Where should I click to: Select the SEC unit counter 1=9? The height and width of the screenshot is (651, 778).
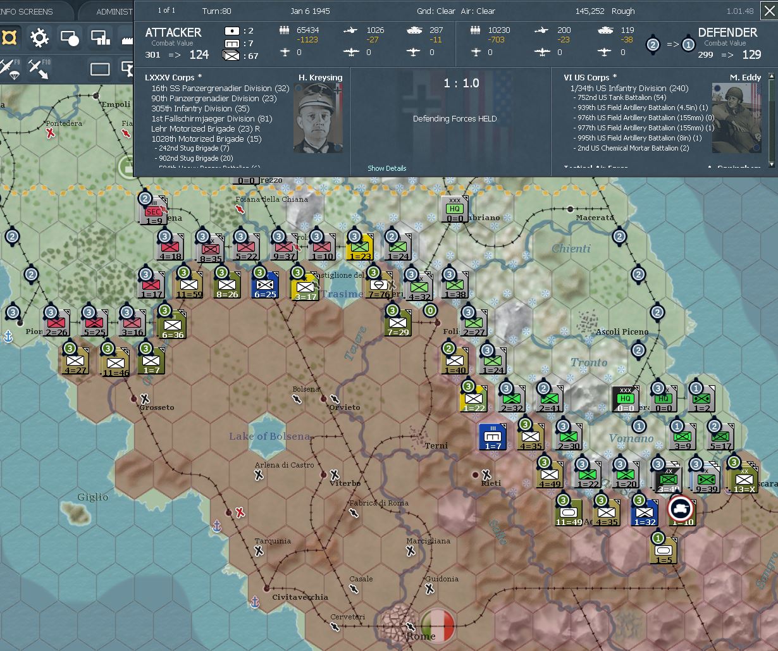pyautogui.click(x=154, y=212)
